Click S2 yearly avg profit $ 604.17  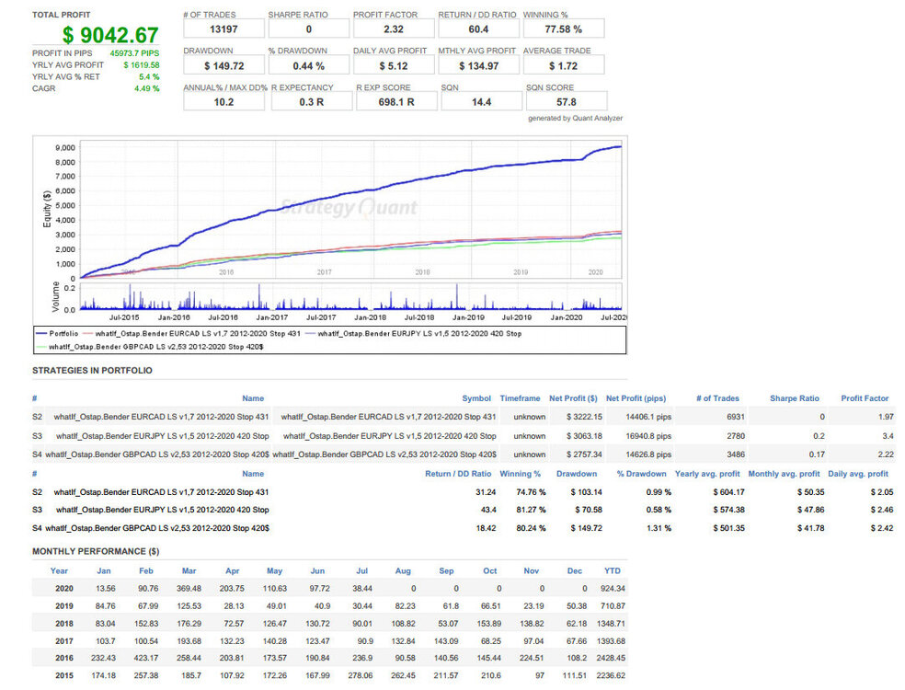pyautogui.click(x=729, y=492)
